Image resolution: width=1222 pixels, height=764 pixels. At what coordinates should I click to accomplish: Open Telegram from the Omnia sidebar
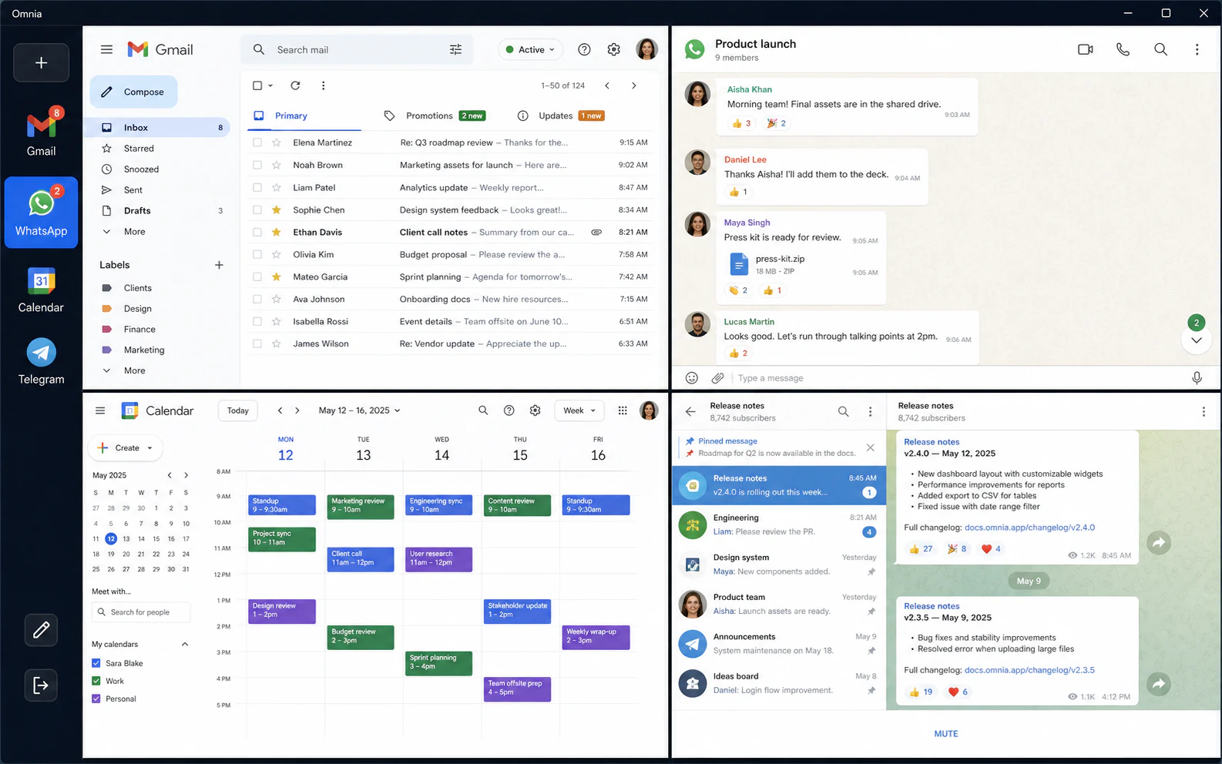(42, 361)
